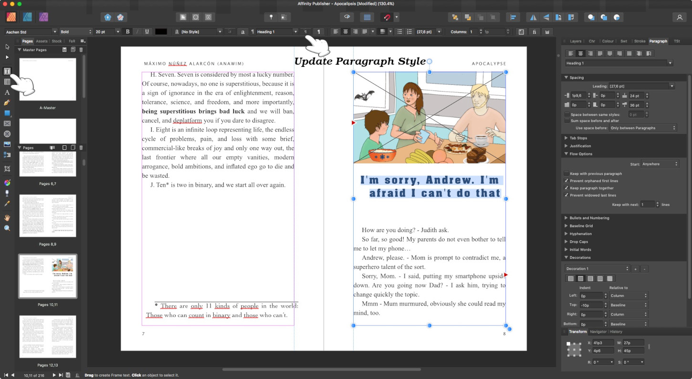The height and width of the screenshot is (379, 692).
Task: Select the Table tool in the toolbox
Action: pyautogui.click(x=7, y=82)
